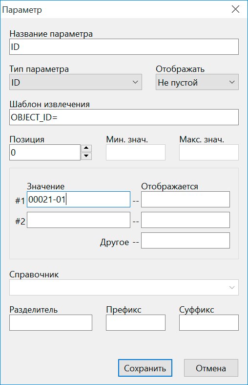Screen dimensions: 248x385
Task: Click the Мин. знач. input field
Action: (136, 153)
